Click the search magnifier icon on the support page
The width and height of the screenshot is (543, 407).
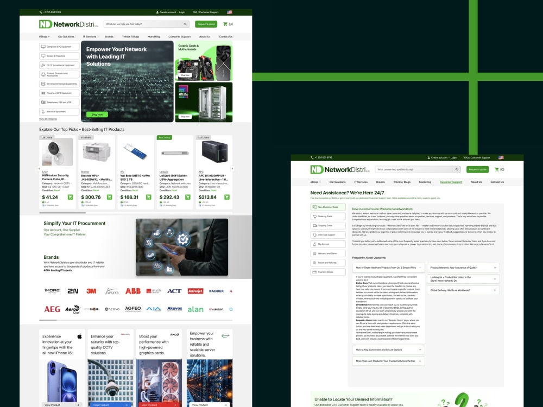click(457, 169)
